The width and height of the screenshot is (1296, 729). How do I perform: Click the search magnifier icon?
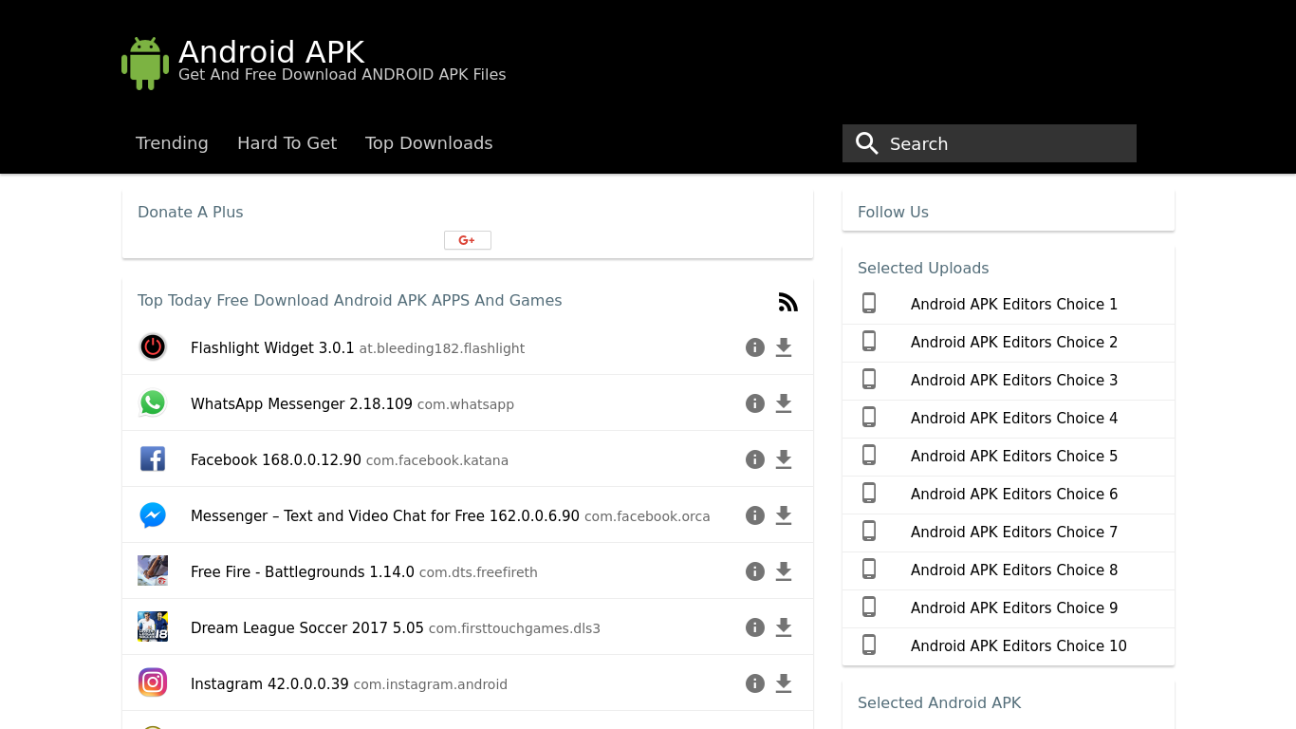[x=866, y=143]
